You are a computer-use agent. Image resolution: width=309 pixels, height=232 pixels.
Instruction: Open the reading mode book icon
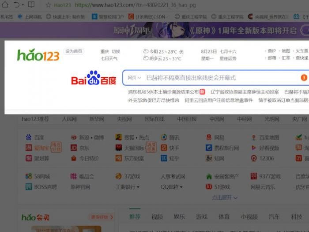(31, 4)
